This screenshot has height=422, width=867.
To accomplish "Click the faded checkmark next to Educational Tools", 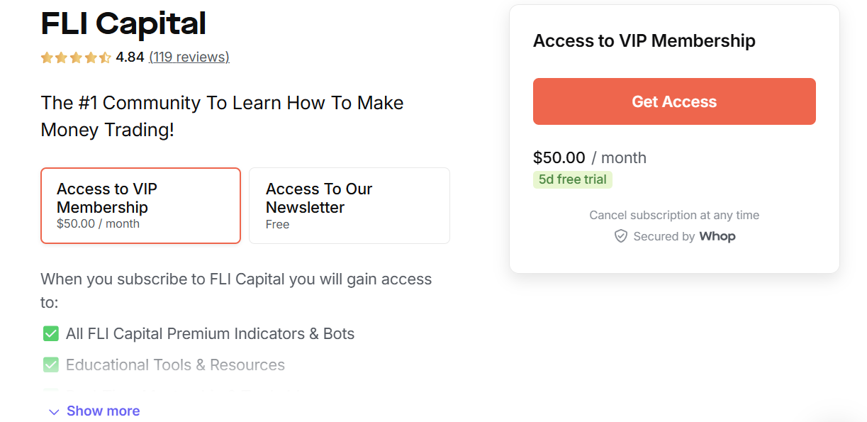I will (x=50, y=365).
